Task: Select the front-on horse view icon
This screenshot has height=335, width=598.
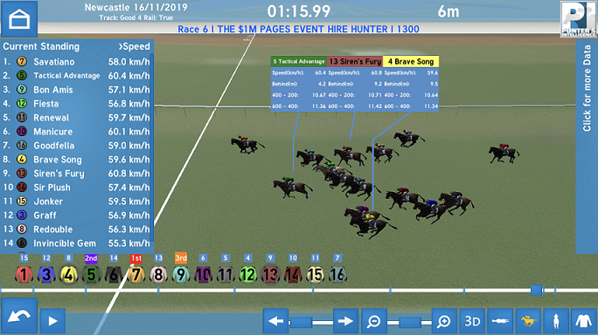Action: pos(556,321)
